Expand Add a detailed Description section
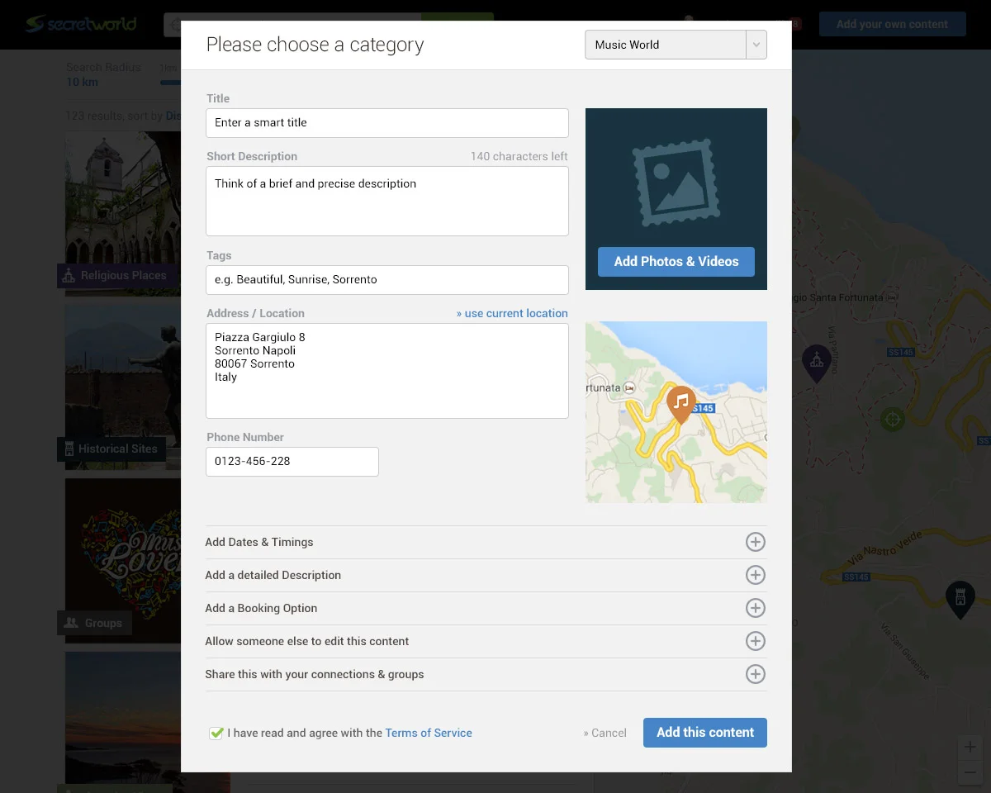 [x=486, y=576]
